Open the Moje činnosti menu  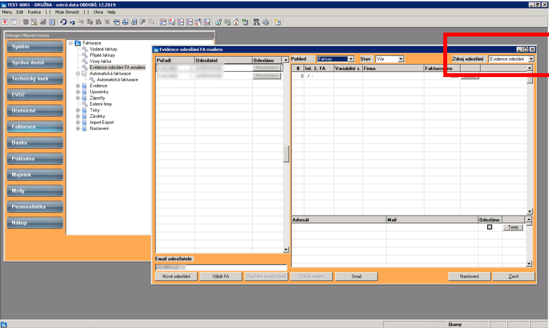click(x=67, y=12)
